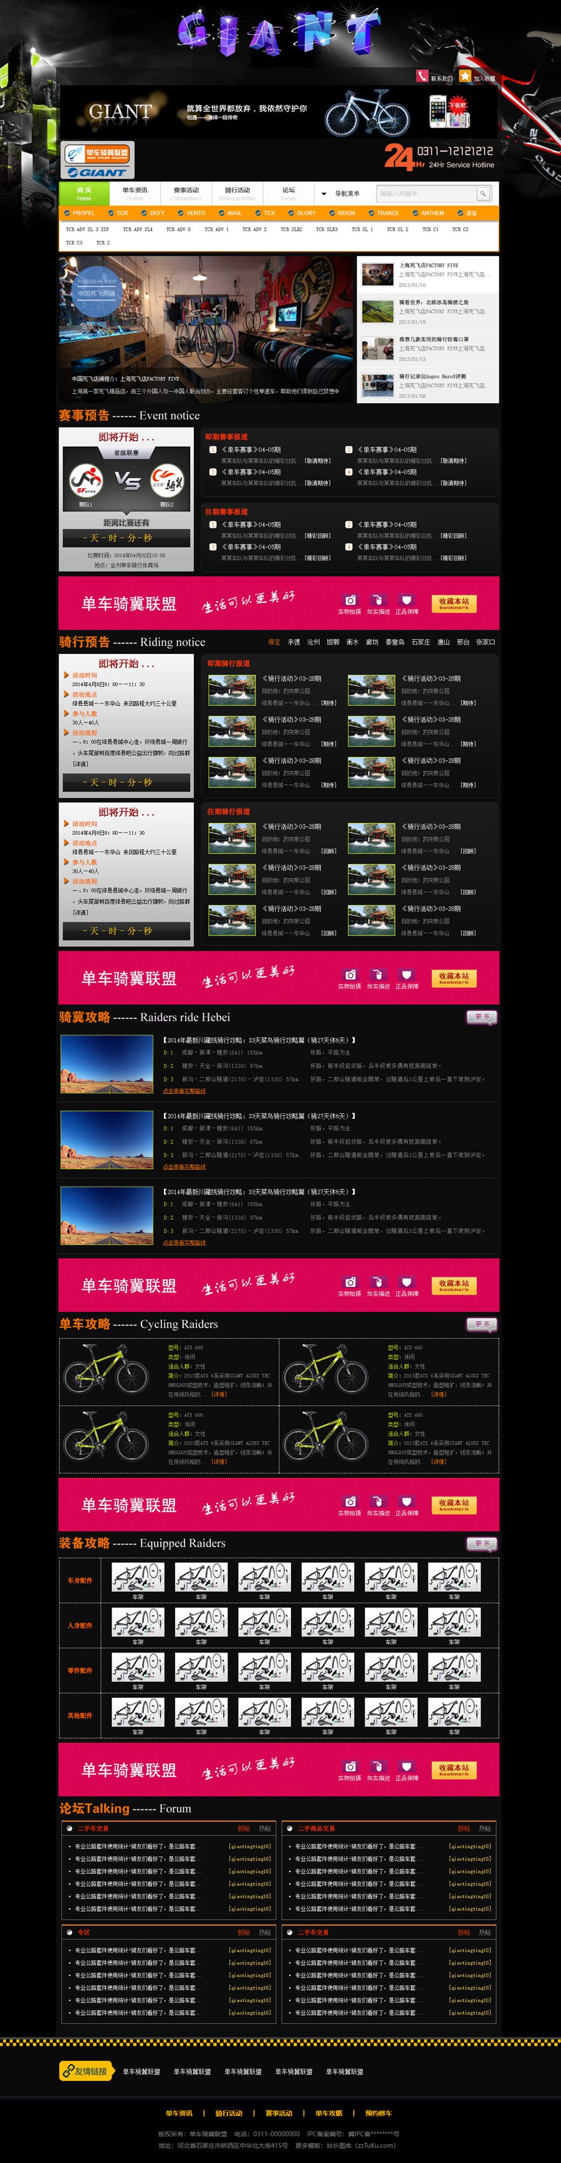Open the 上海死飞店FACTORY FIVE news item

pos(428,275)
